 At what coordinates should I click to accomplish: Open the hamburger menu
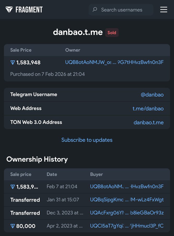[x=164, y=10]
